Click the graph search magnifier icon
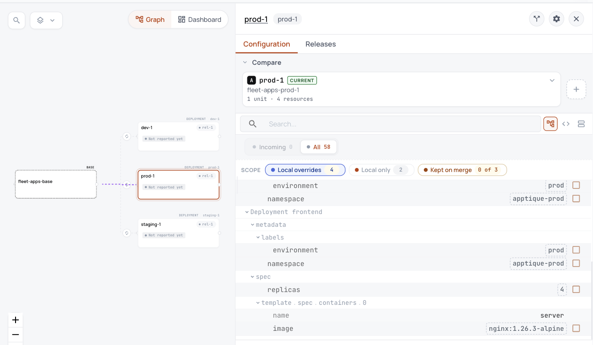Screen dimensions: 593x345 click(16, 21)
